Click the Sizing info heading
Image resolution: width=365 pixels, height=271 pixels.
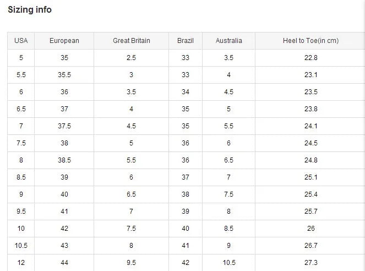click(x=30, y=10)
